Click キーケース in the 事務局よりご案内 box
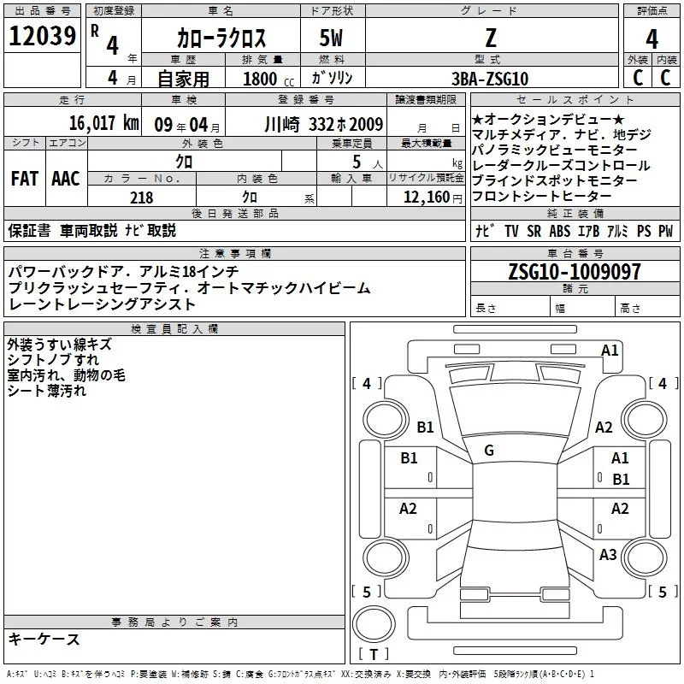This screenshot has width=684, height=684. tap(44, 640)
